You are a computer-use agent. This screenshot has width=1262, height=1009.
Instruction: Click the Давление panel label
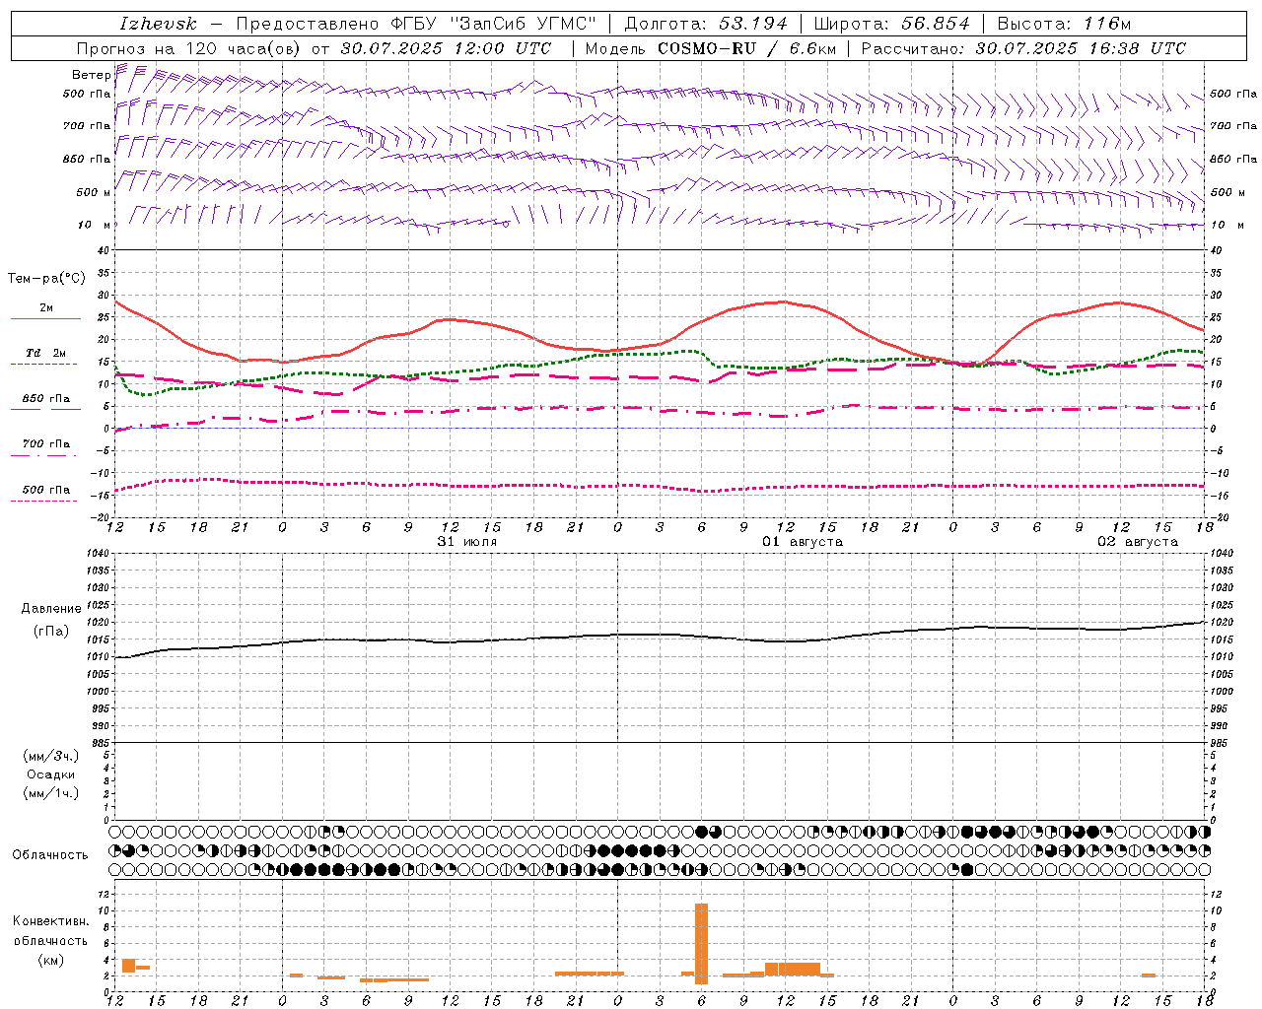[51, 609]
